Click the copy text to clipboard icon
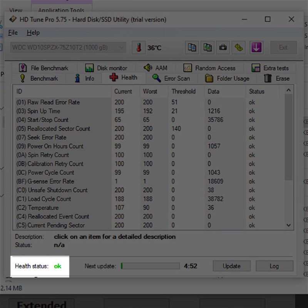Screen dimensions: 308x308 (192, 47)
